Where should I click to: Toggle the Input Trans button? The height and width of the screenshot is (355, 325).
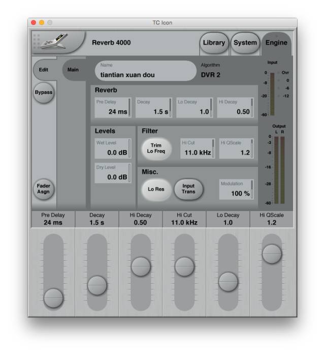[x=188, y=189]
